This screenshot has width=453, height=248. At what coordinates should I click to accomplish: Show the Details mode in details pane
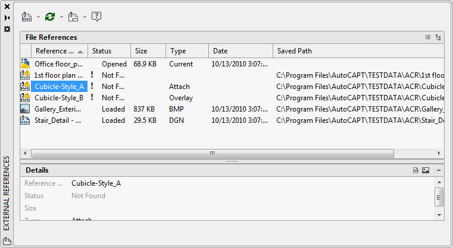416,170
